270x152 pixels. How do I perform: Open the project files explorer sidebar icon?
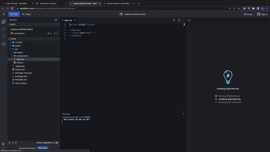(4, 22)
